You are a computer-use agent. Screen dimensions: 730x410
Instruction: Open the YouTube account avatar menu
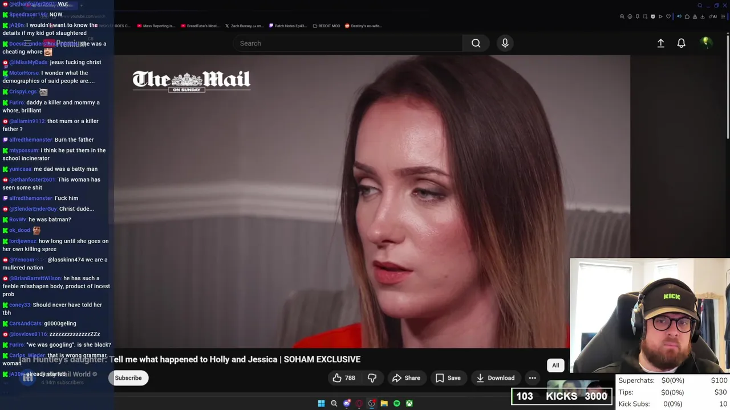click(x=705, y=43)
